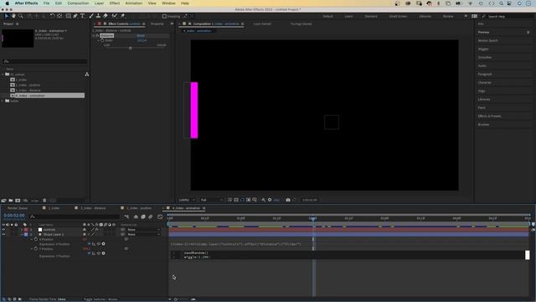The height and width of the screenshot is (302, 536).
Task: Adjust the distance Slider handle
Action: pyautogui.click(x=131, y=48)
